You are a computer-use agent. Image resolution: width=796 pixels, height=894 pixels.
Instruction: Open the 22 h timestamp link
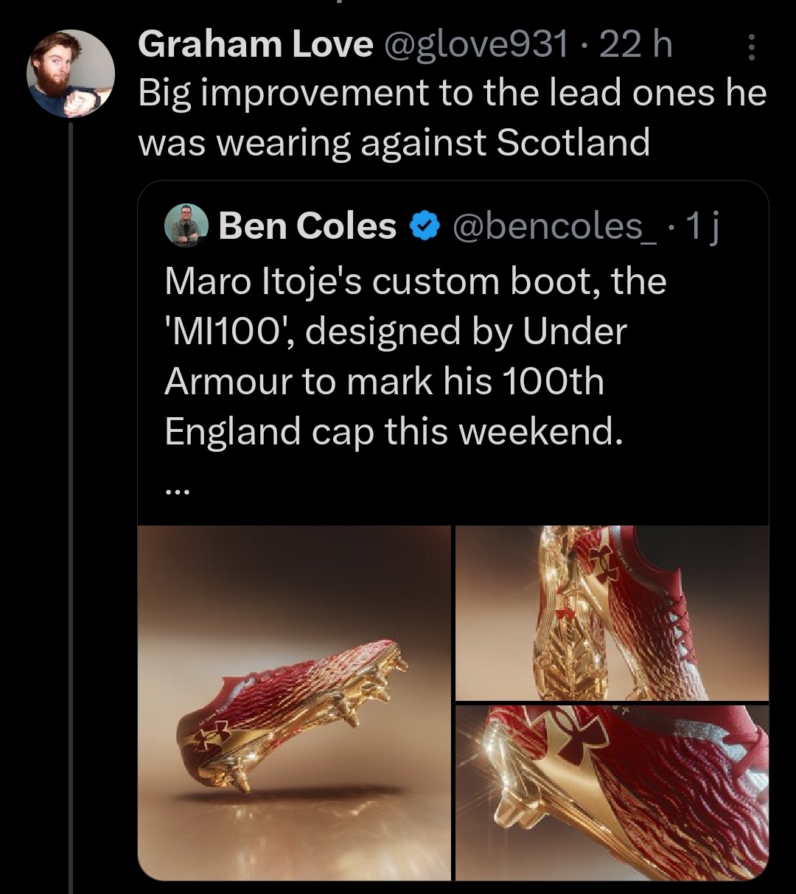pos(635,46)
